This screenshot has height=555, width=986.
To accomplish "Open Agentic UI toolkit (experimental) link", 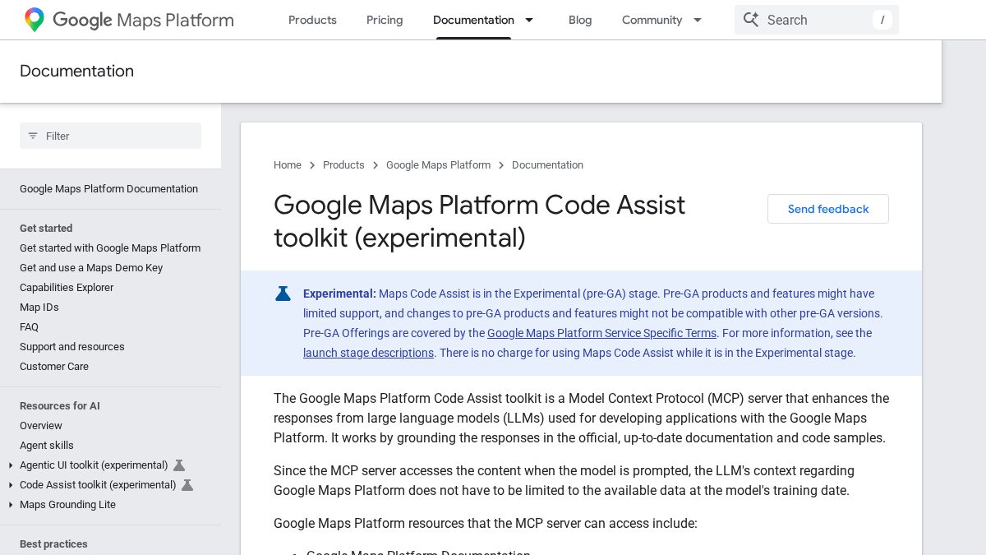I will [x=94, y=465].
